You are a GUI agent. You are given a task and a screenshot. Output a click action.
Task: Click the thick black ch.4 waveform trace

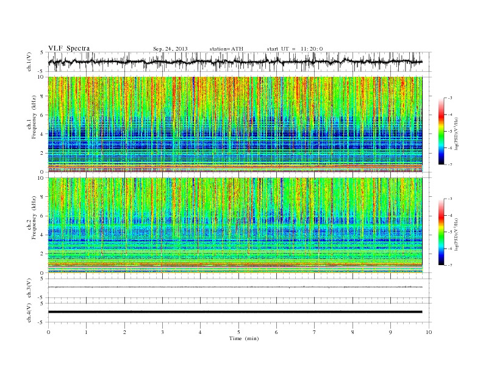pyautogui.click(x=235, y=312)
